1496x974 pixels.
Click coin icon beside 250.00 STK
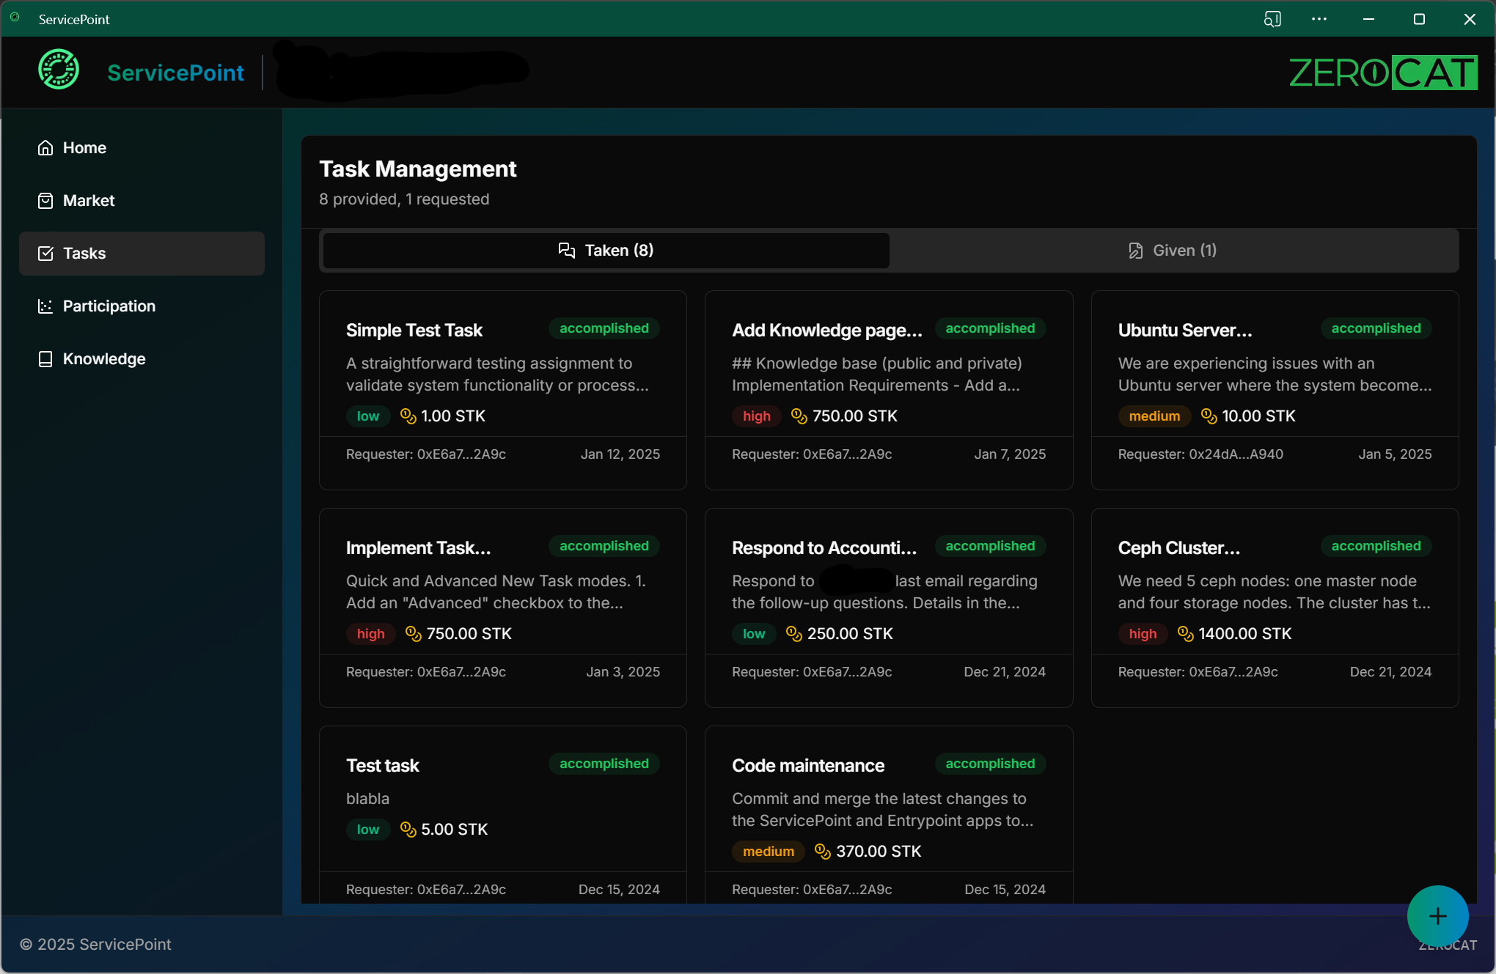coord(793,634)
